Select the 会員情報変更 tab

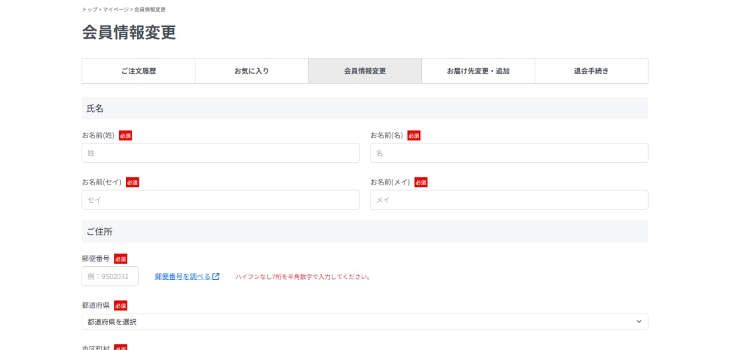[364, 71]
